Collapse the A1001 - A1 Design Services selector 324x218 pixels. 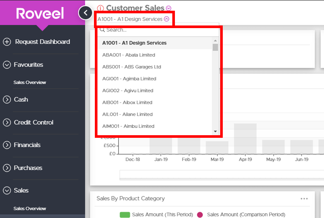(x=166, y=19)
